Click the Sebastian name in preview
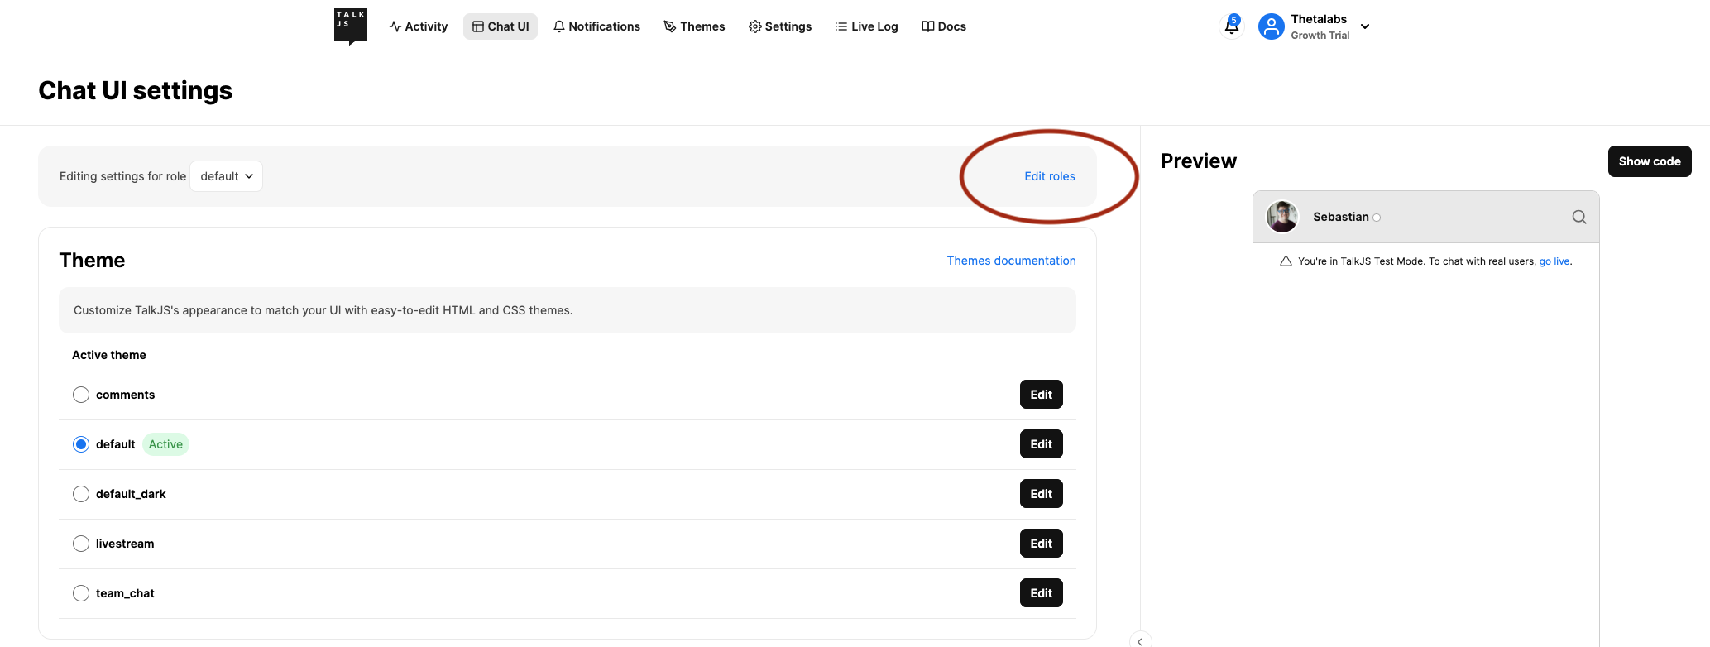This screenshot has height=647, width=1710. click(x=1340, y=217)
